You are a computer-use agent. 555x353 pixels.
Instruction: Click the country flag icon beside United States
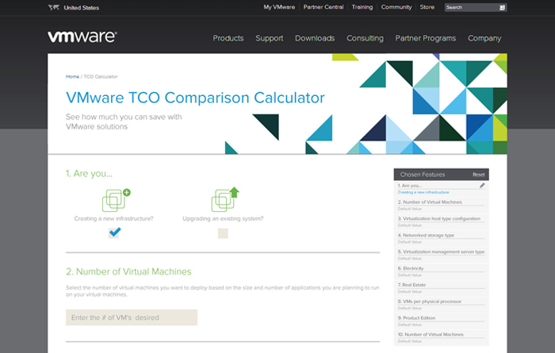pos(53,7)
